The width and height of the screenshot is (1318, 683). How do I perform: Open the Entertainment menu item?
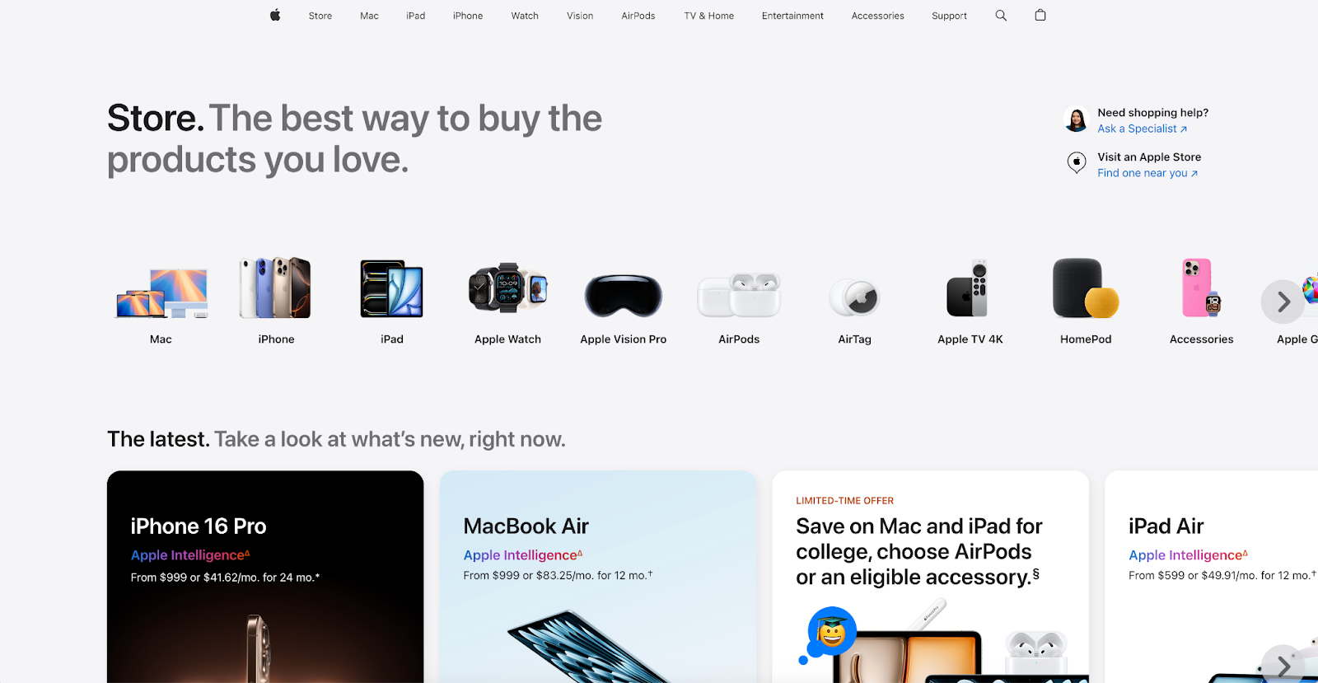click(x=792, y=16)
